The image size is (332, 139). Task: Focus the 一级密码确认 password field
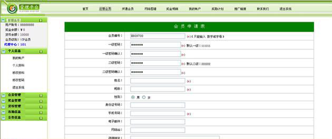tap(156, 54)
